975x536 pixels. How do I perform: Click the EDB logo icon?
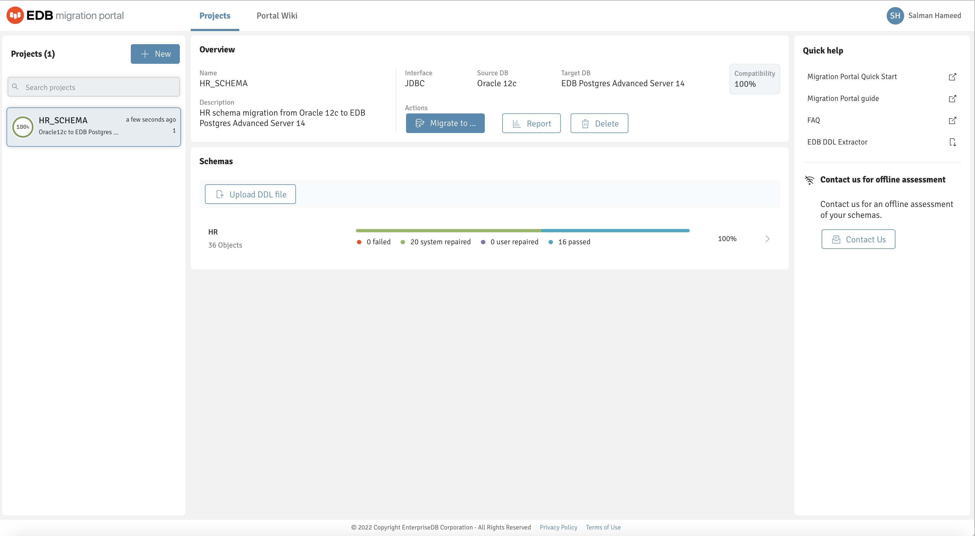(15, 16)
